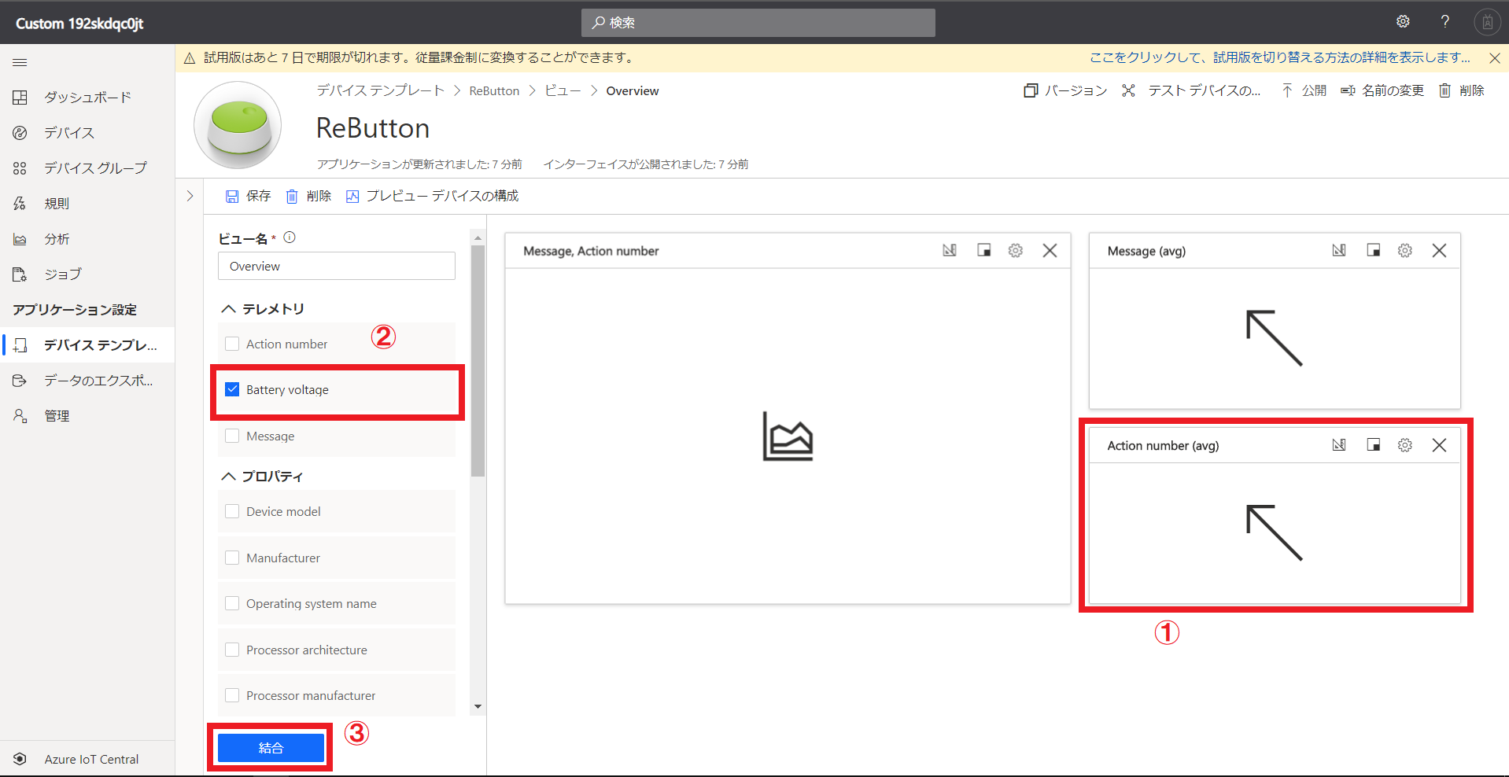The image size is (1509, 777).
Task: Open settings of Message (avg) tile
Action: click(x=1405, y=250)
